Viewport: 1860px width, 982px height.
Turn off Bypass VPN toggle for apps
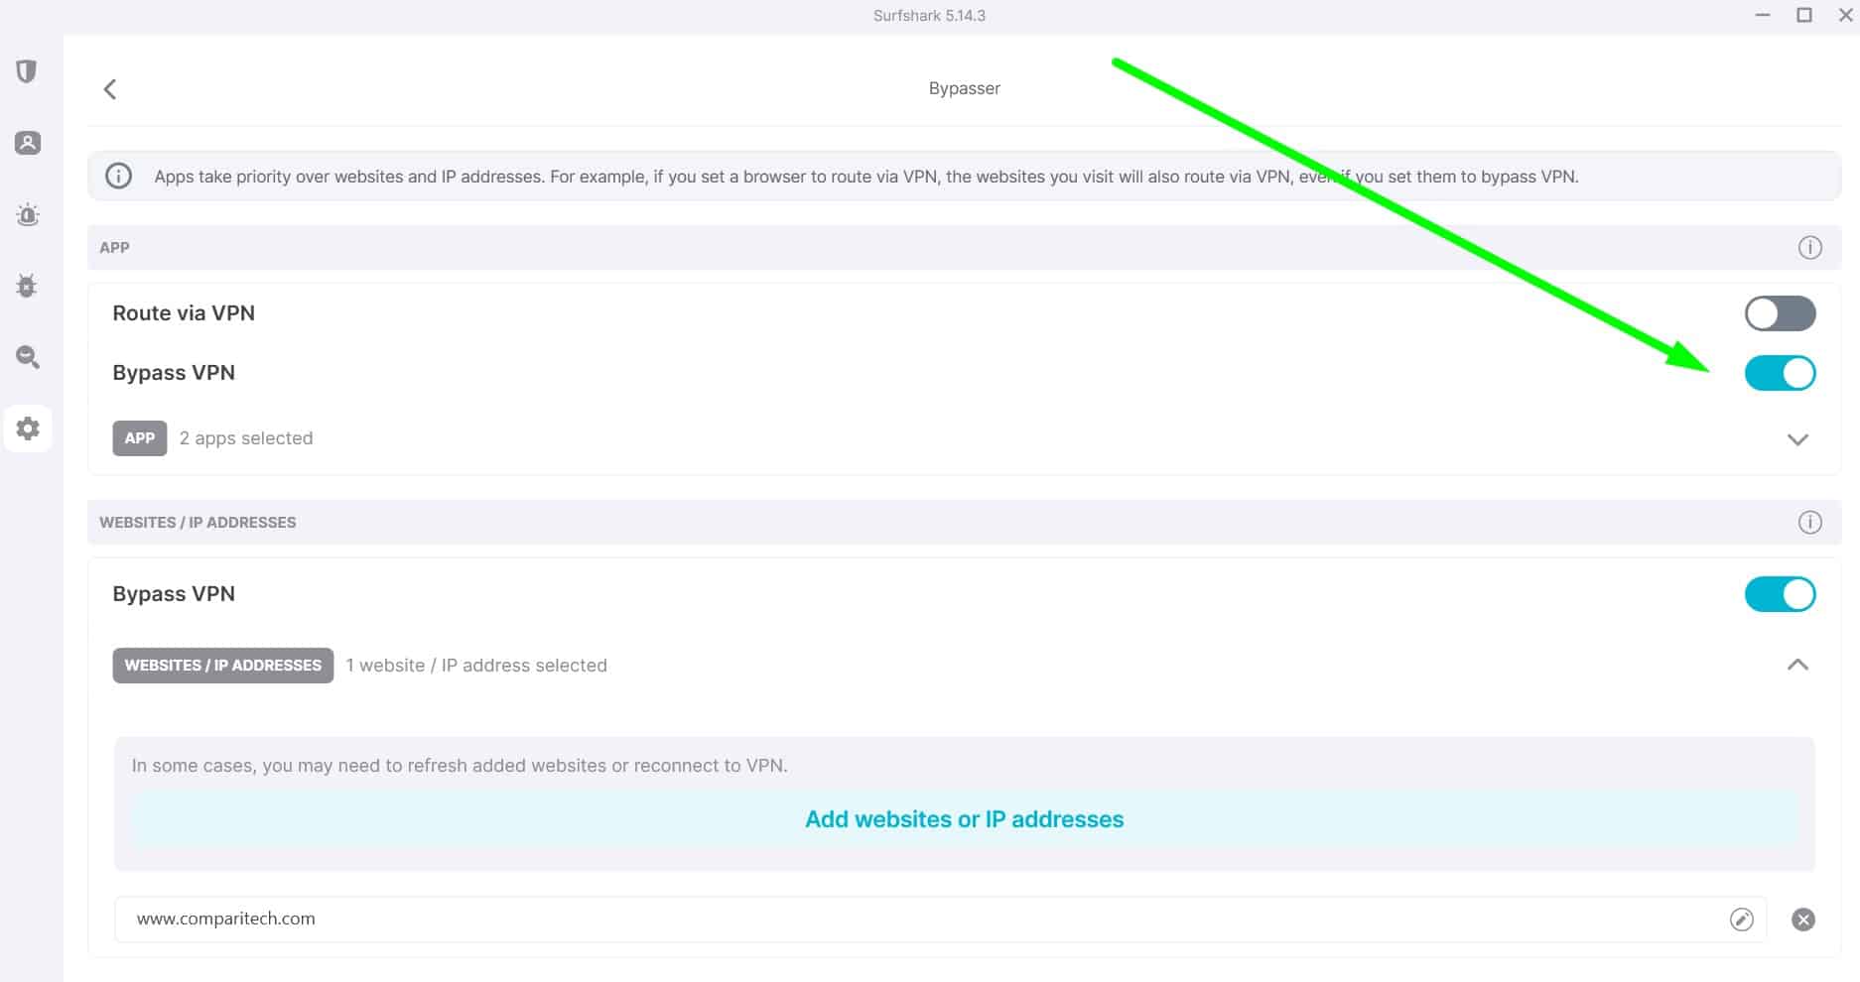1780,374
